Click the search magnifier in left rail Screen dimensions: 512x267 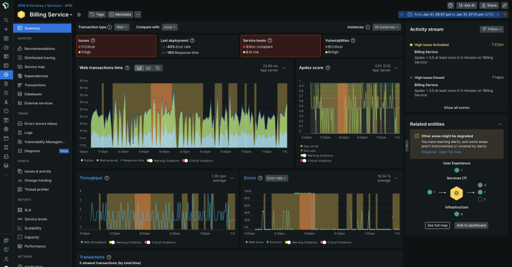(x=6, y=19)
